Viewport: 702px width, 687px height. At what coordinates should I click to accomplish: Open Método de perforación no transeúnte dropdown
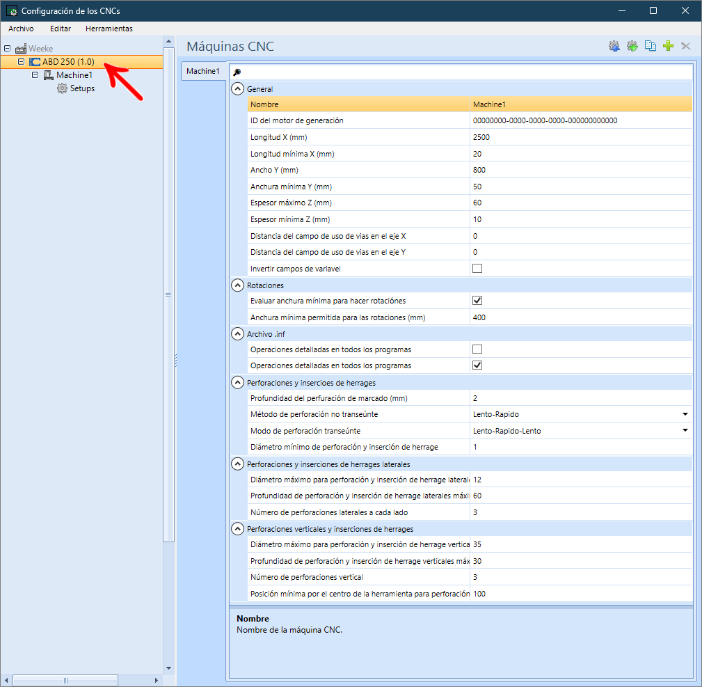(x=685, y=414)
